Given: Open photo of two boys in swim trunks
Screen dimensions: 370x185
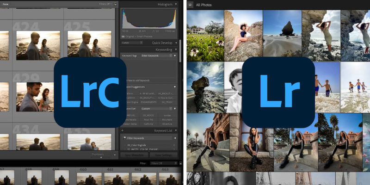Looking at the screenshot, I should tap(327, 87).
